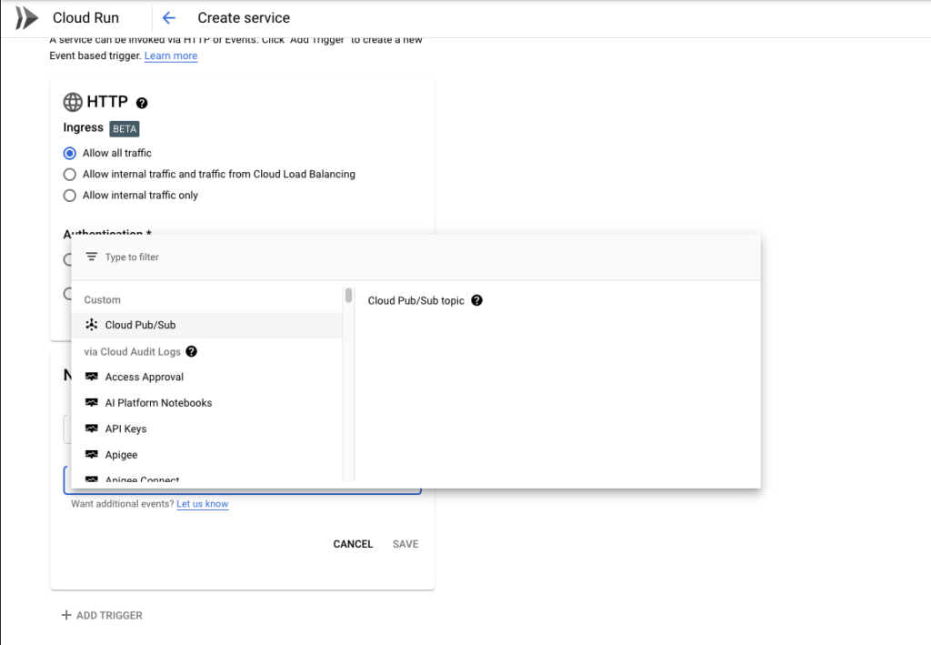Select Apigee from the event provider list
931x645 pixels.
(x=121, y=455)
